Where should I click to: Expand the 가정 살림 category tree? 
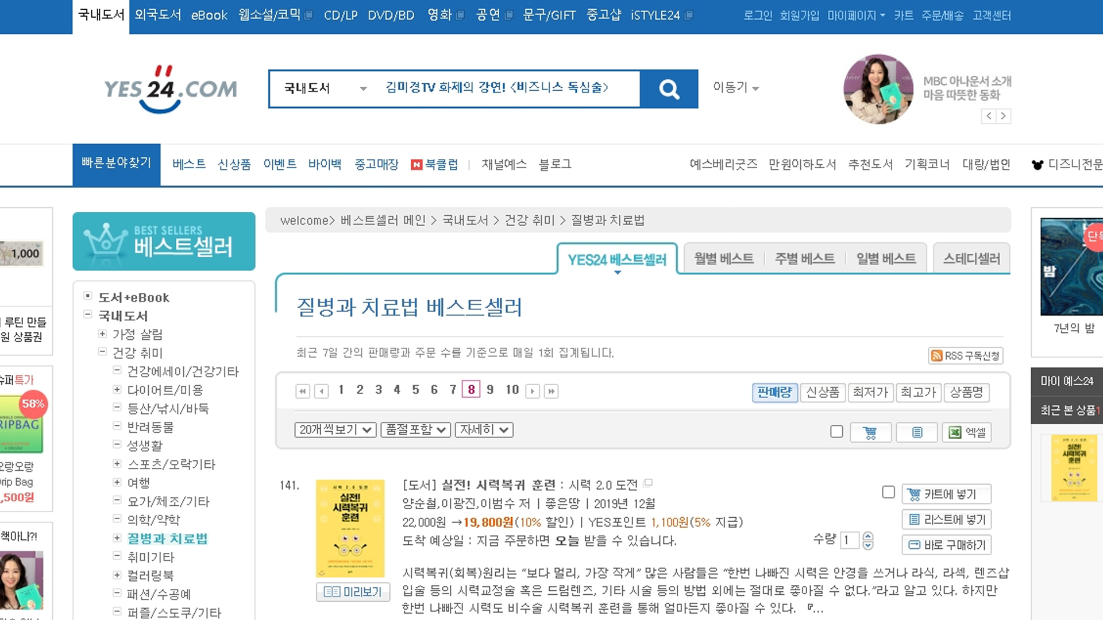102,334
